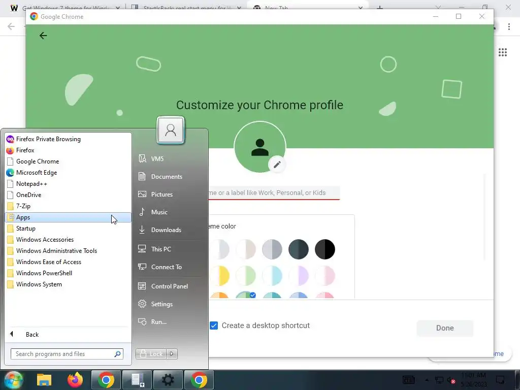Click the network tray icon
The width and height of the screenshot is (520, 390).
(439, 380)
